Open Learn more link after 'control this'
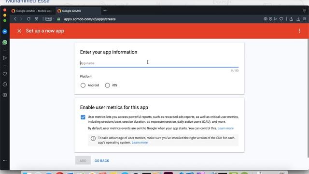This screenshot has height=174, width=309. [225, 128]
